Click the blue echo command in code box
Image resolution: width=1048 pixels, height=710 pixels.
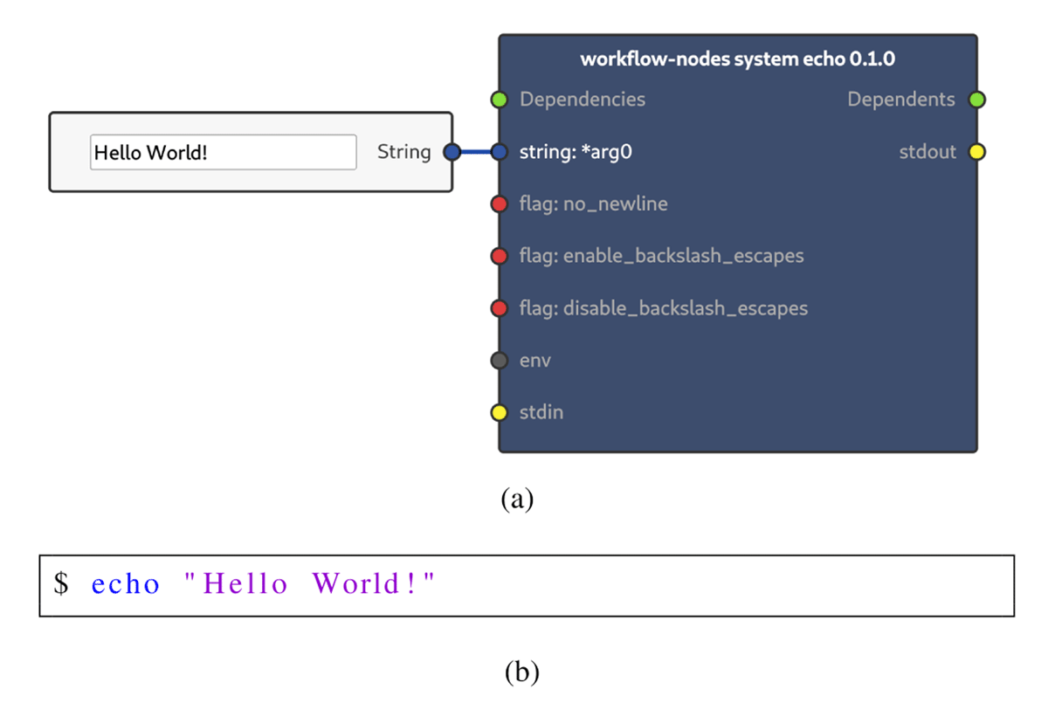pyautogui.click(x=126, y=584)
